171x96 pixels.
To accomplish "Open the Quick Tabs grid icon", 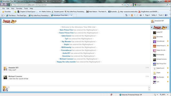I will (2, 15).
